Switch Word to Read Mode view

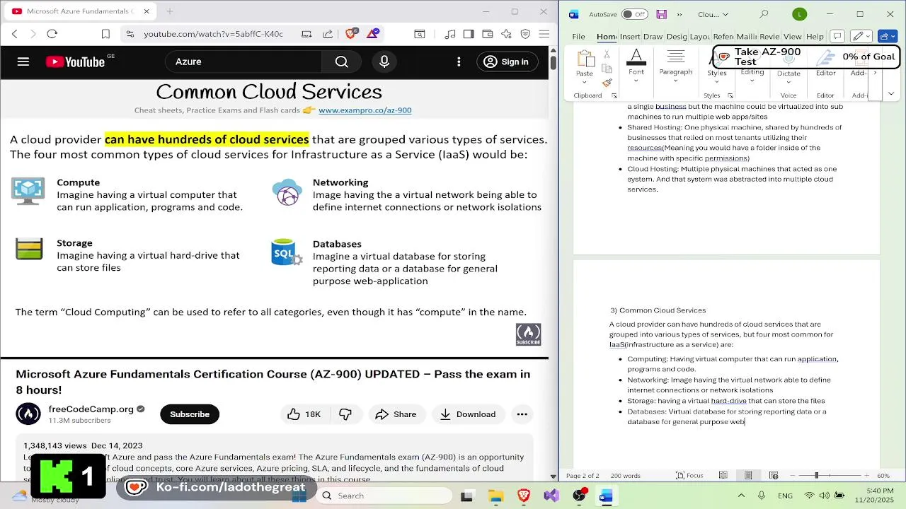coord(723,475)
